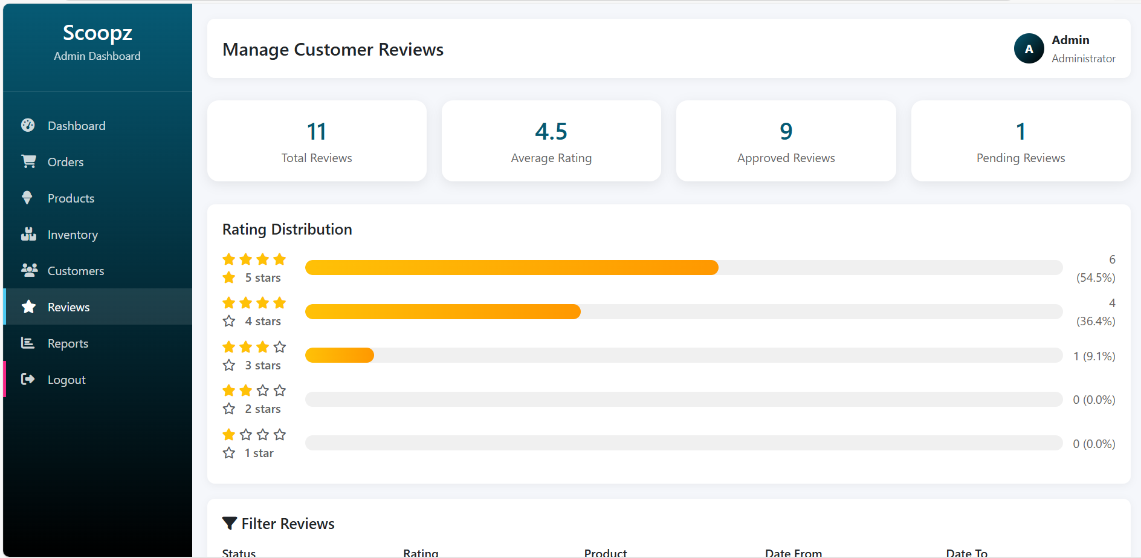Click the Inventory boxes icon

click(28, 234)
